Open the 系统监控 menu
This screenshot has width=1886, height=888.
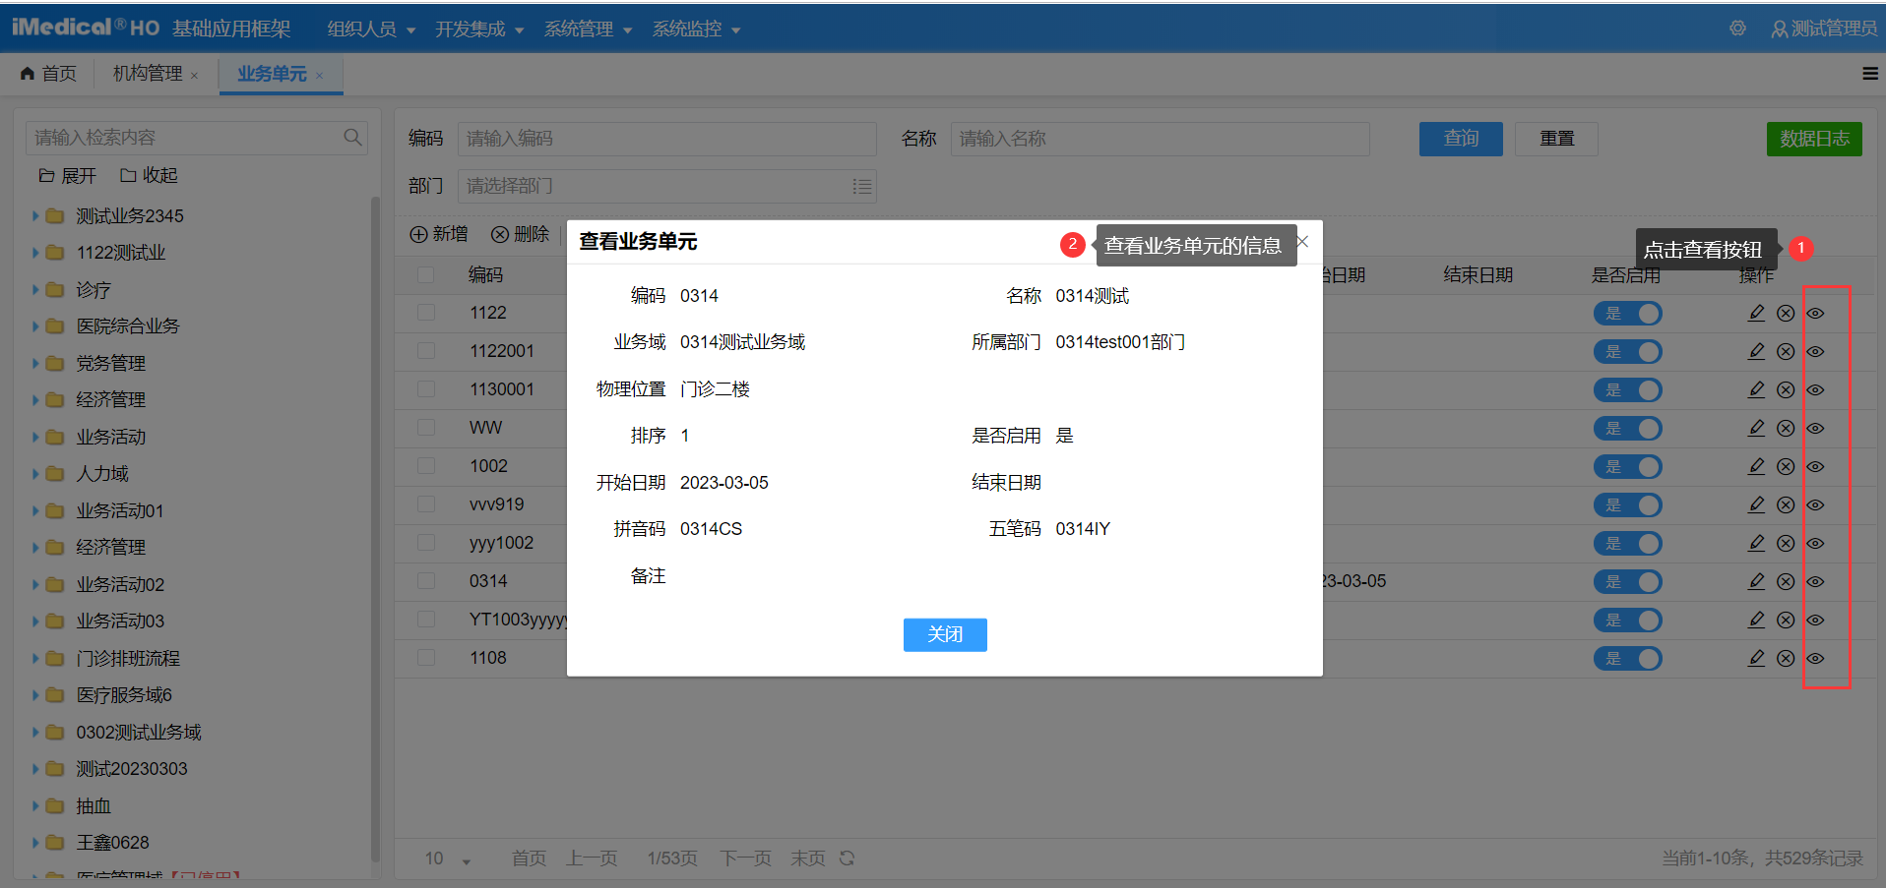tap(696, 30)
